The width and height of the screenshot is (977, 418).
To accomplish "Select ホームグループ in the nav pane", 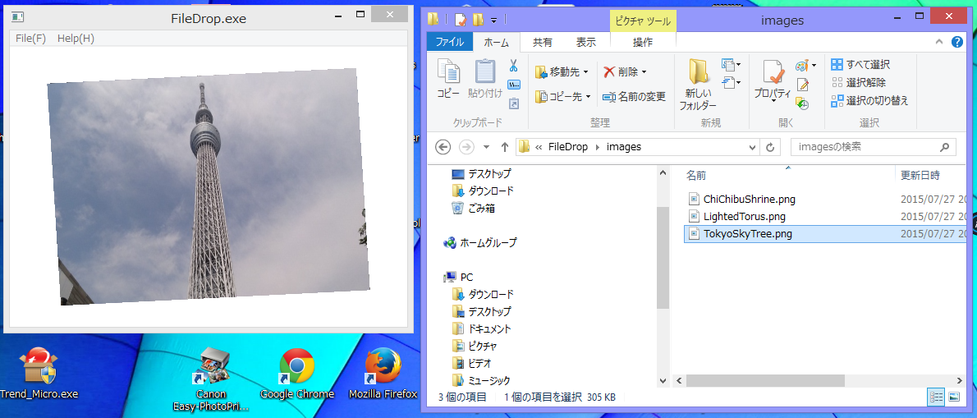I will click(479, 243).
